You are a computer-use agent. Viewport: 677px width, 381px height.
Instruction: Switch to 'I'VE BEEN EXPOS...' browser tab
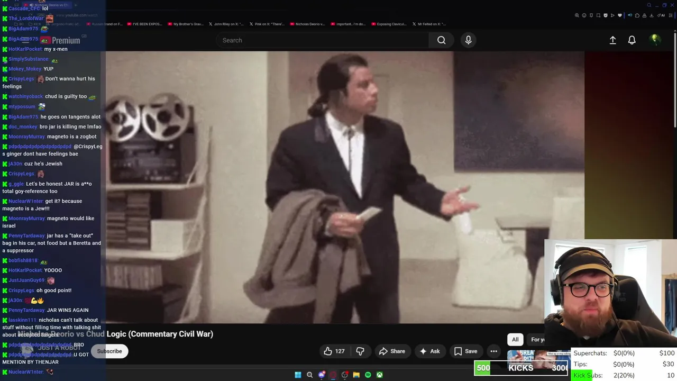145,24
